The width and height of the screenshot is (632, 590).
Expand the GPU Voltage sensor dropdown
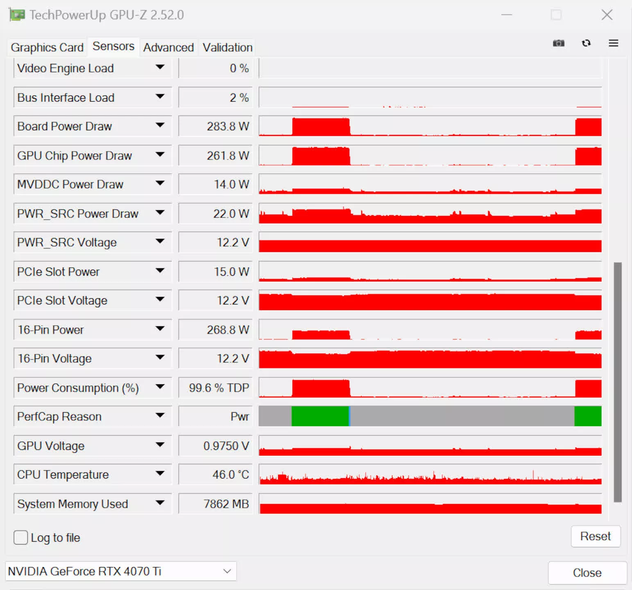(x=160, y=445)
